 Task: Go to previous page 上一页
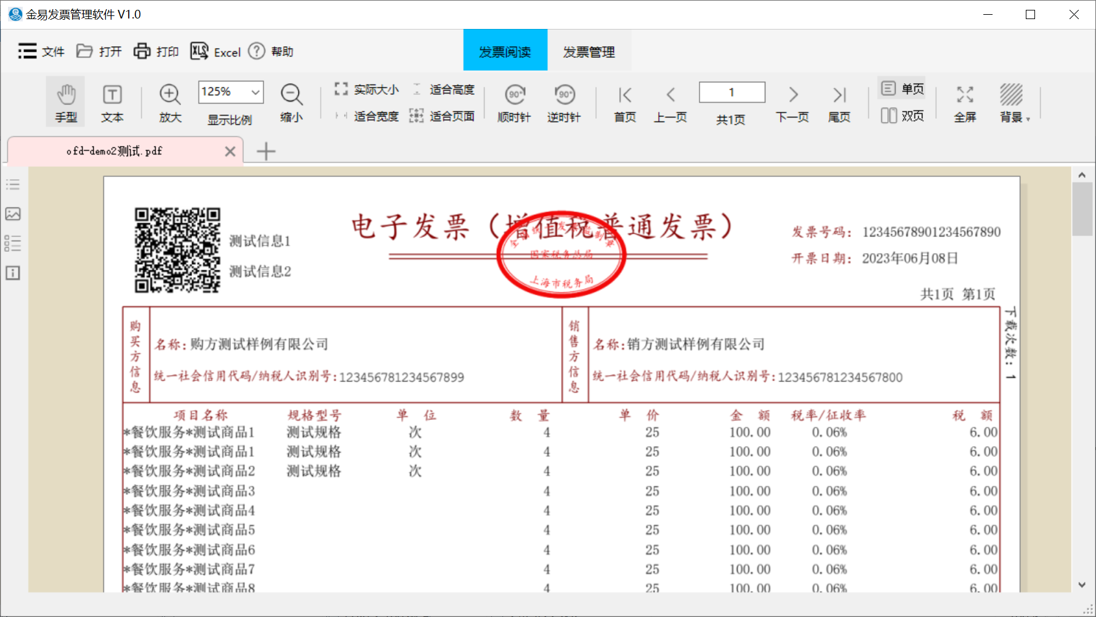pyautogui.click(x=671, y=103)
